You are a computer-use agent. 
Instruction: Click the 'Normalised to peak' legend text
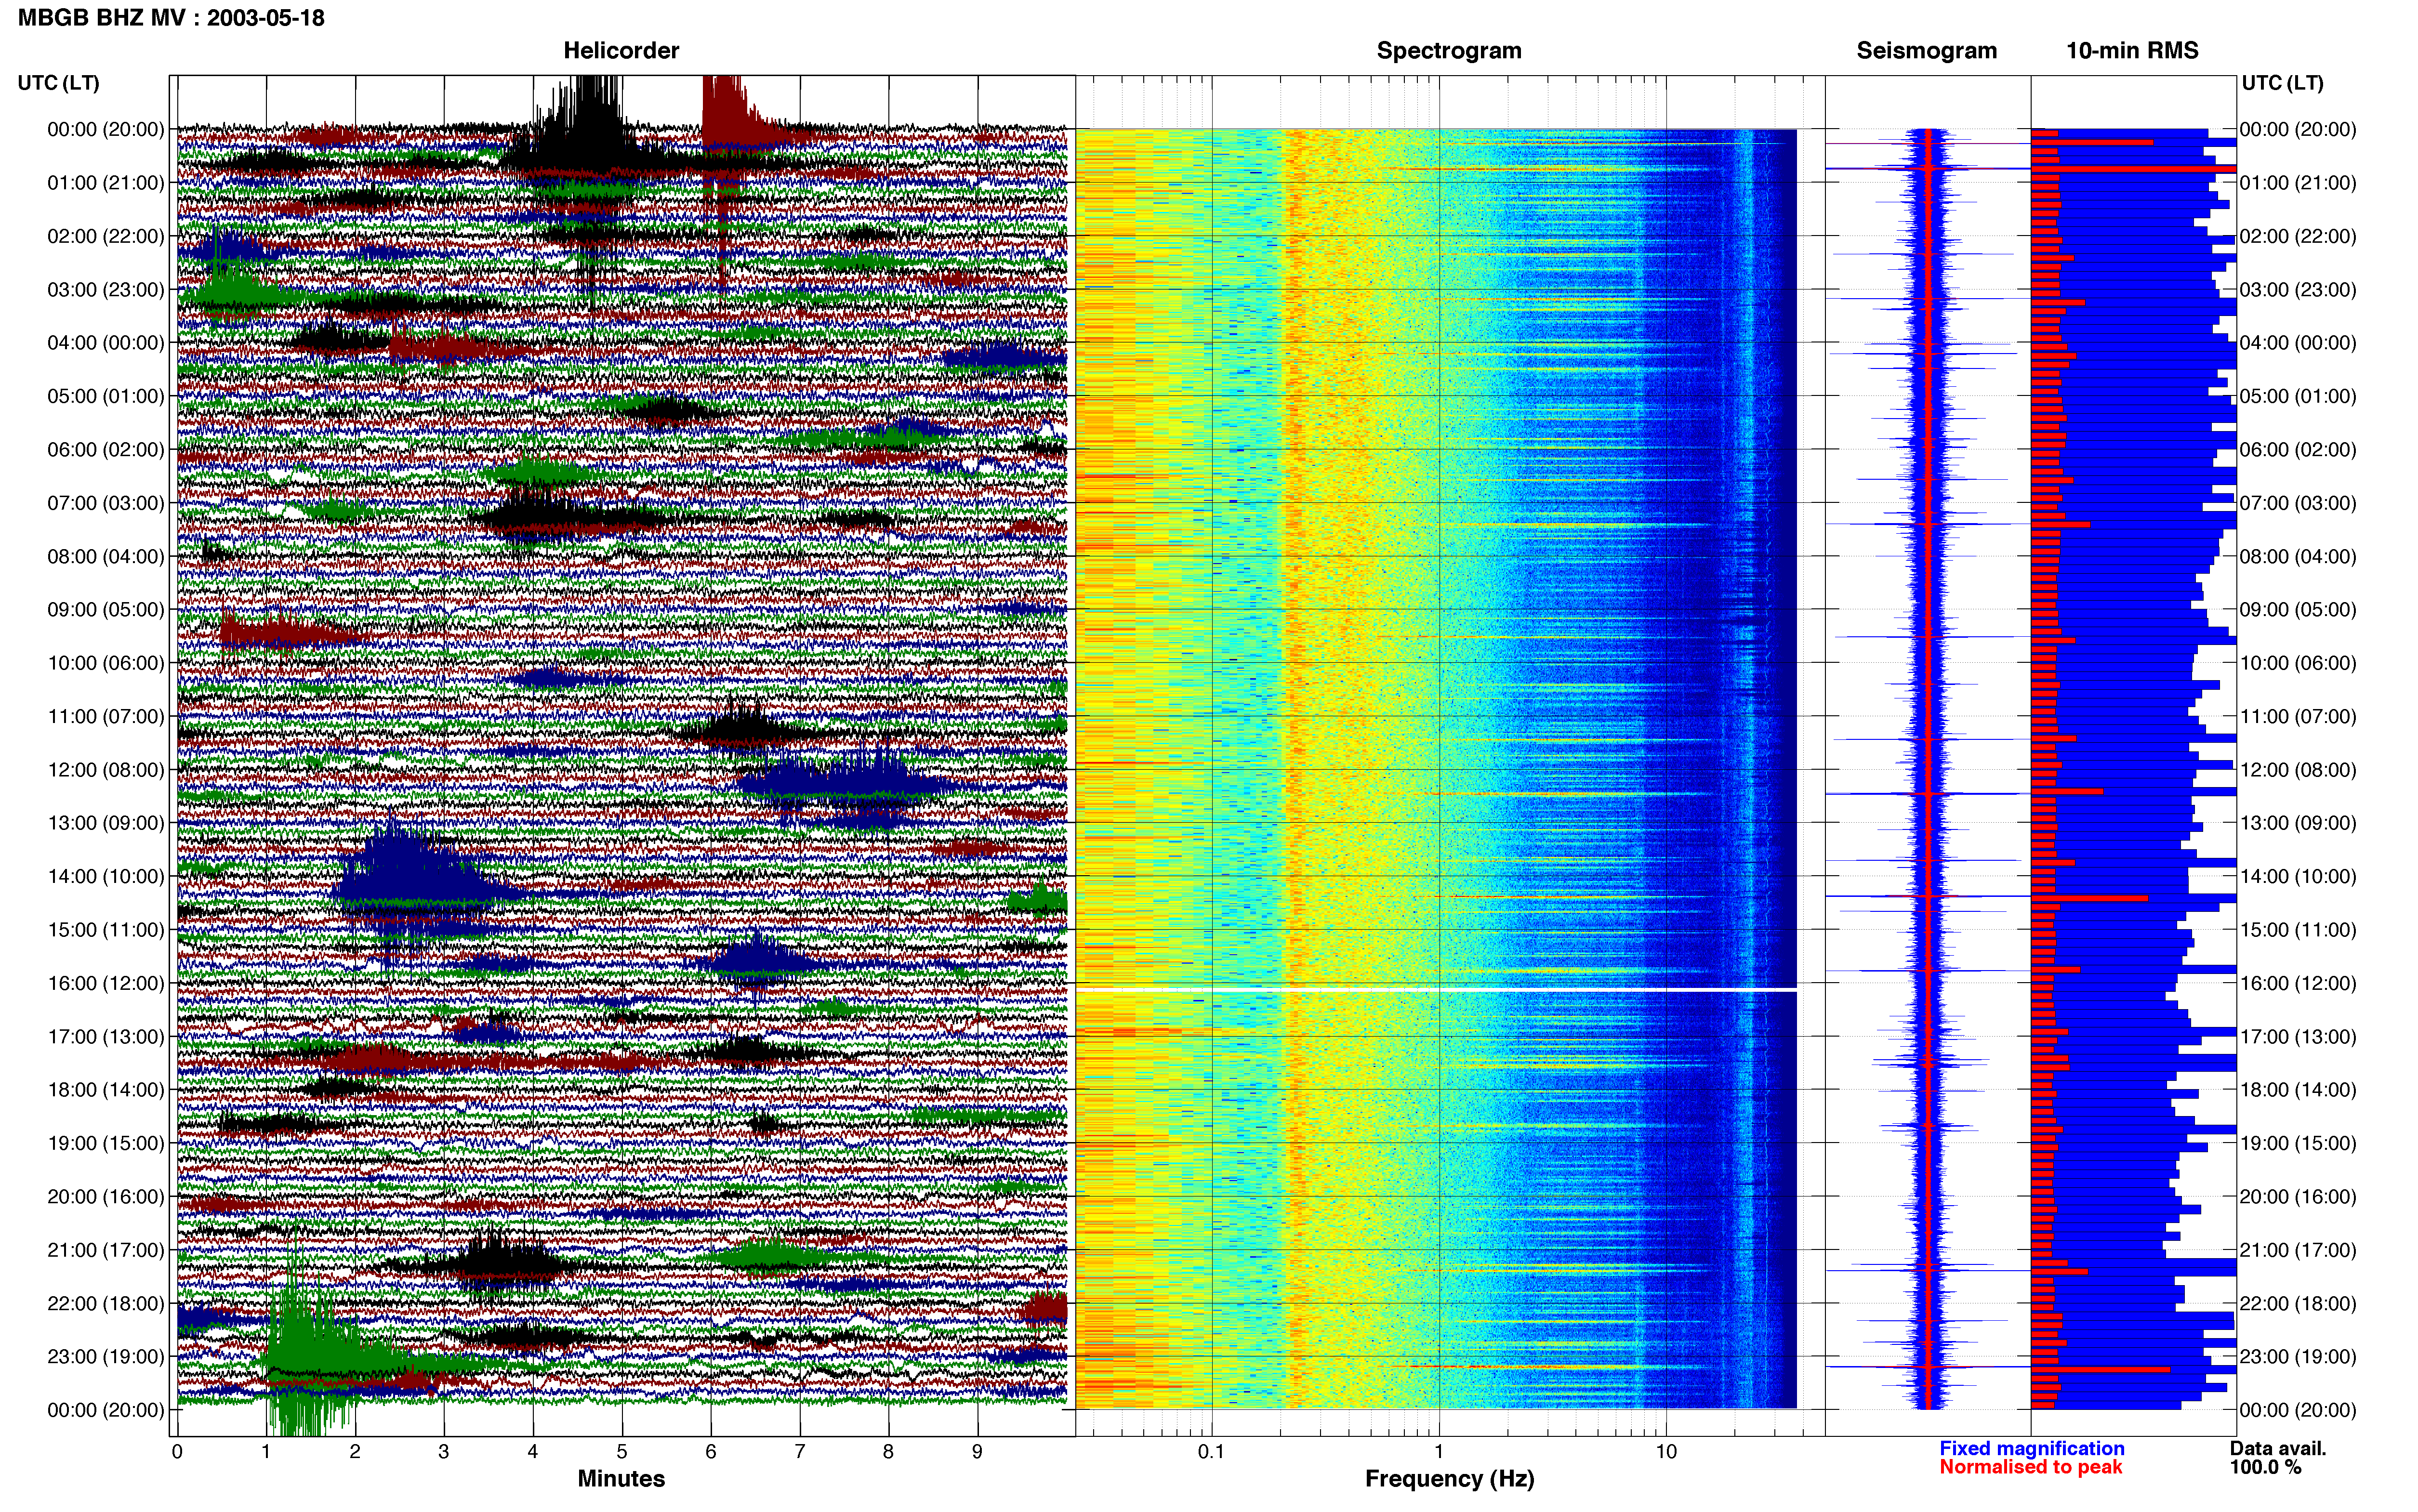click(2030, 1467)
